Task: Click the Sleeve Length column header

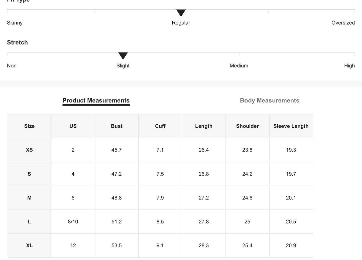Action: coord(291,126)
